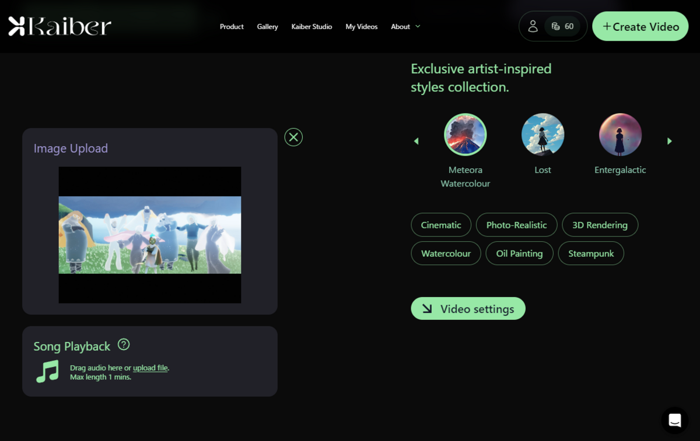Viewport: 700px width, 441px height.
Task: Go to the Gallery page
Action: coord(267,27)
